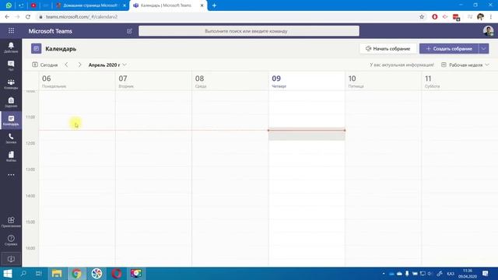Image resolution: width=498 pixels, height=280 pixels.
Task: Open Chrome menu three dots
Action: point(491,17)
